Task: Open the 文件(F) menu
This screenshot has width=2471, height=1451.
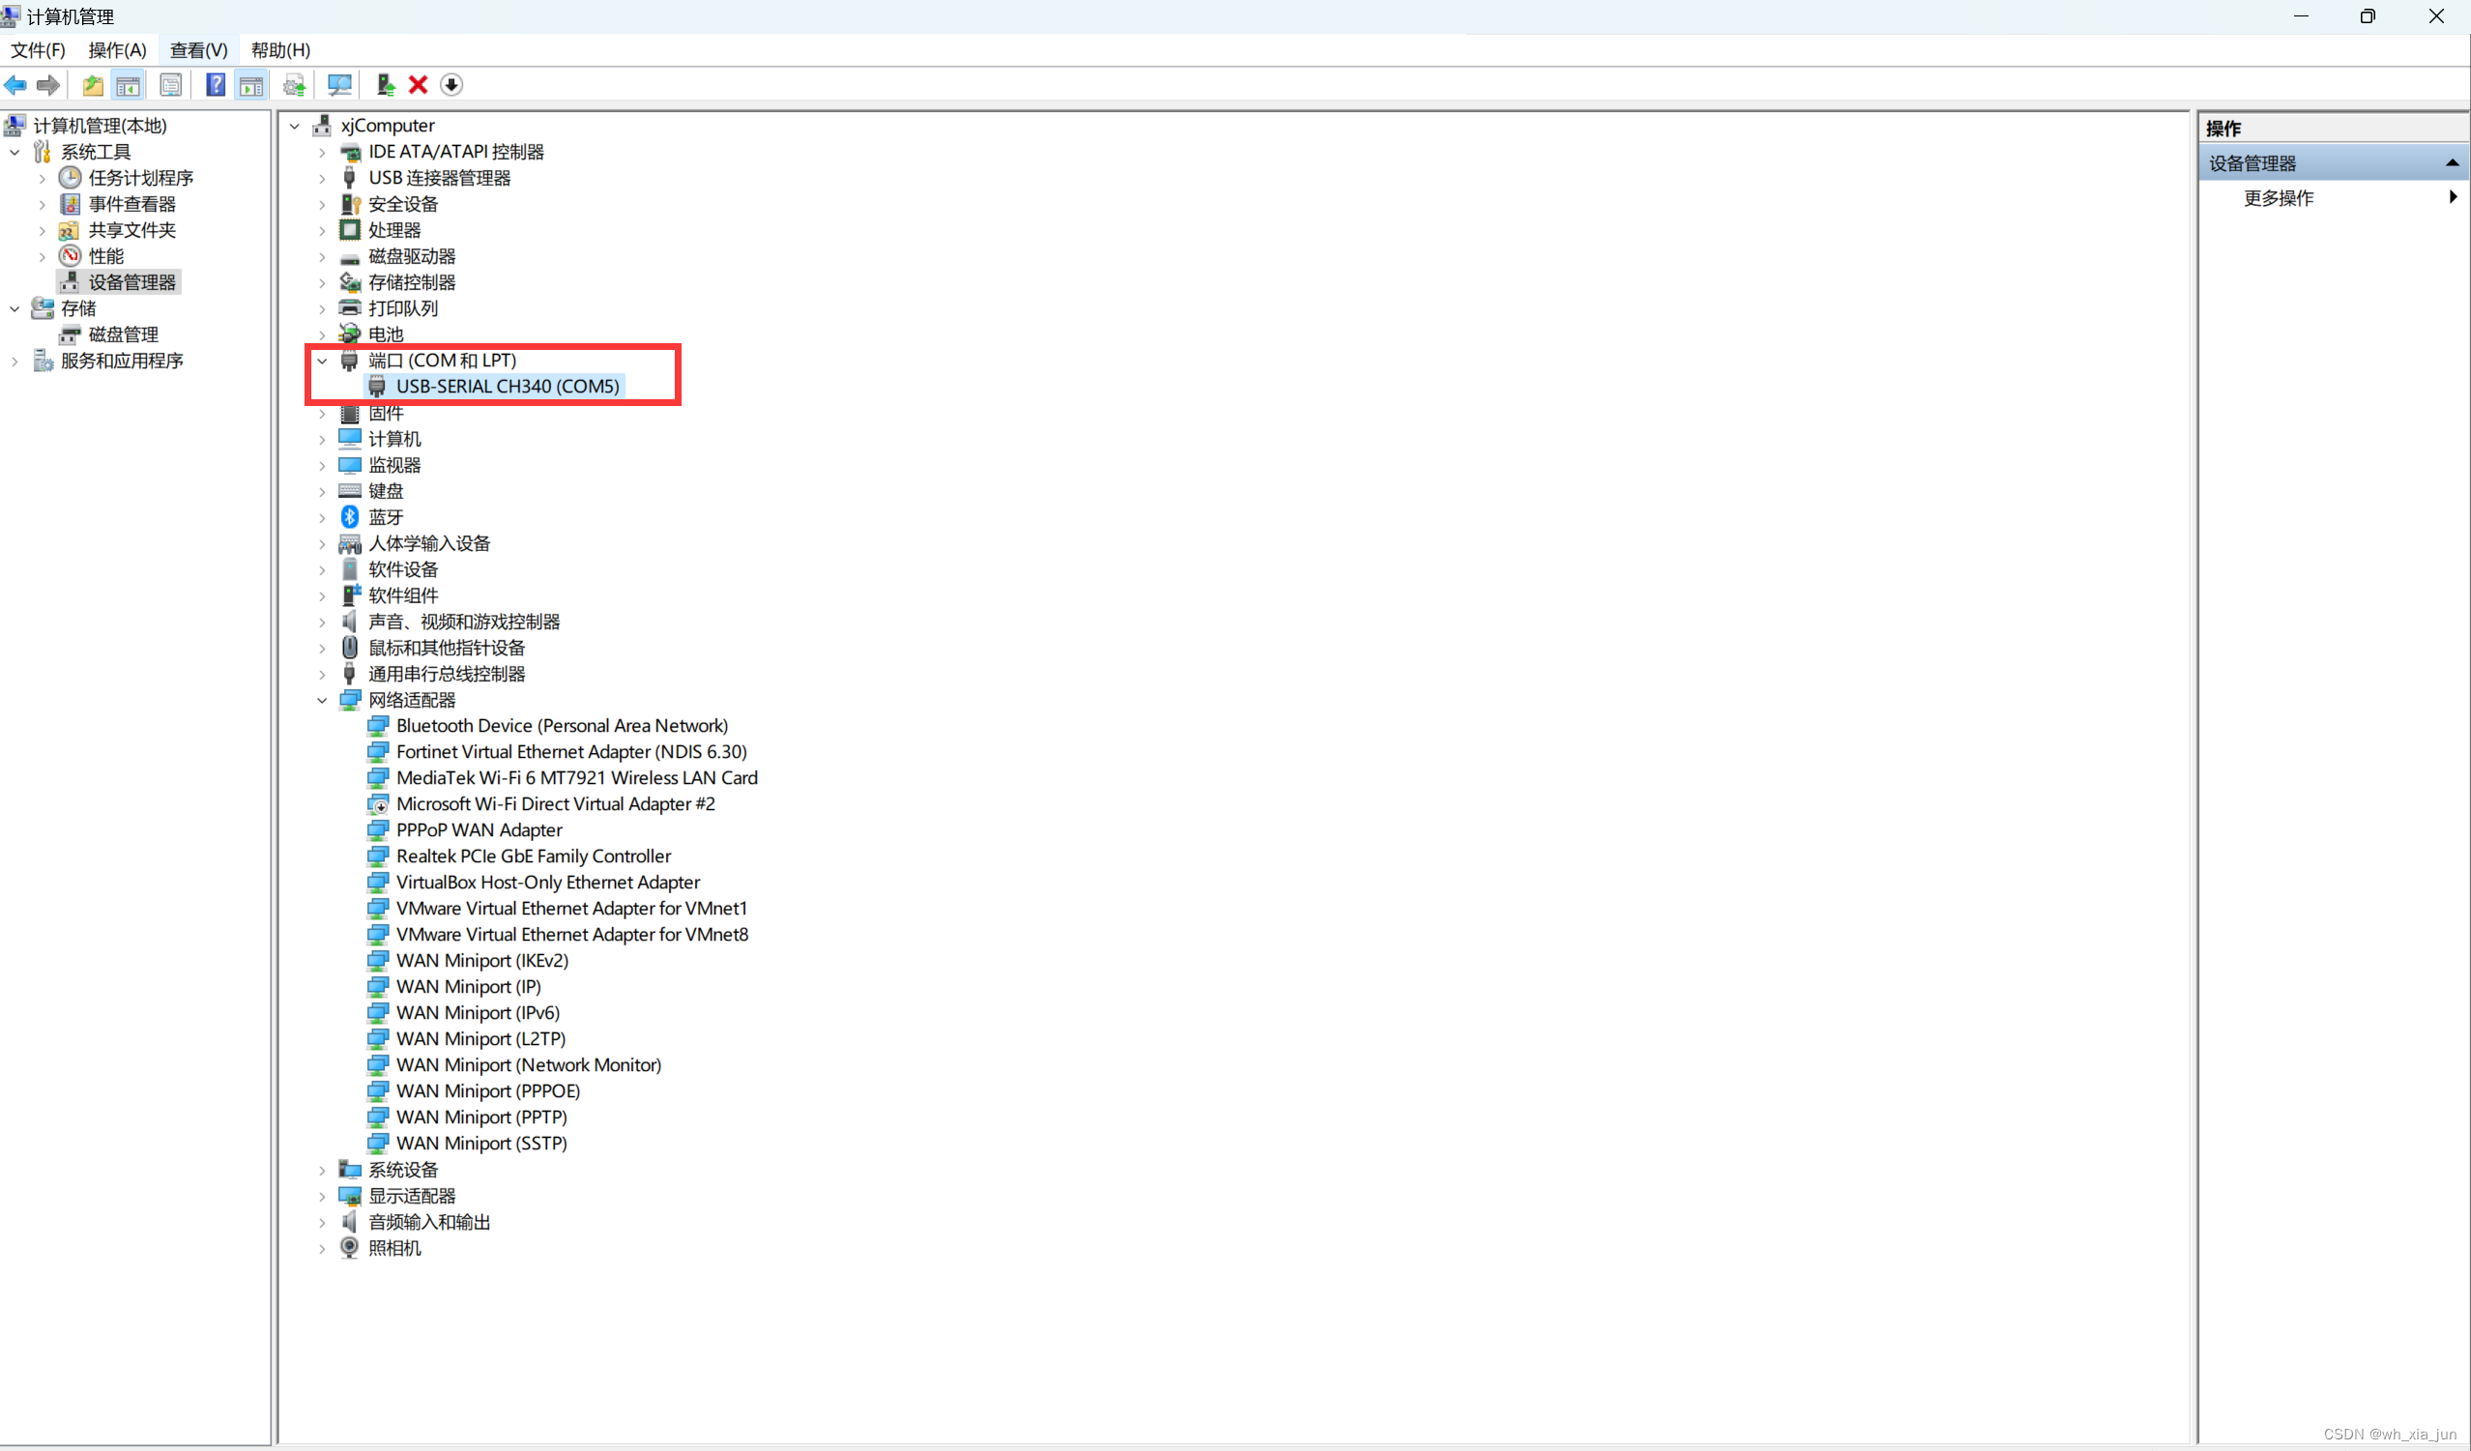Action: (x=39, y=50)
